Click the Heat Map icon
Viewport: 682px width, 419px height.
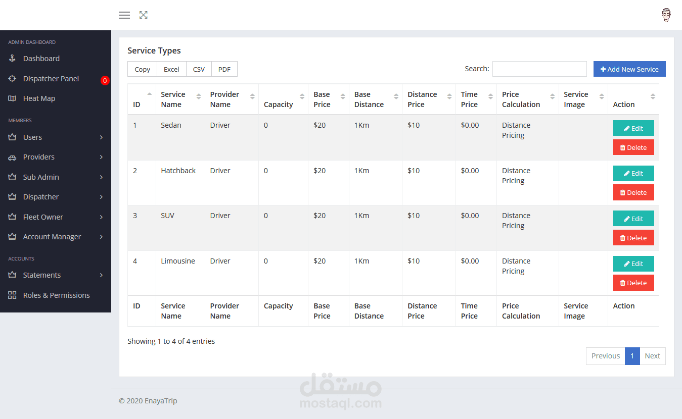(13, 98)
